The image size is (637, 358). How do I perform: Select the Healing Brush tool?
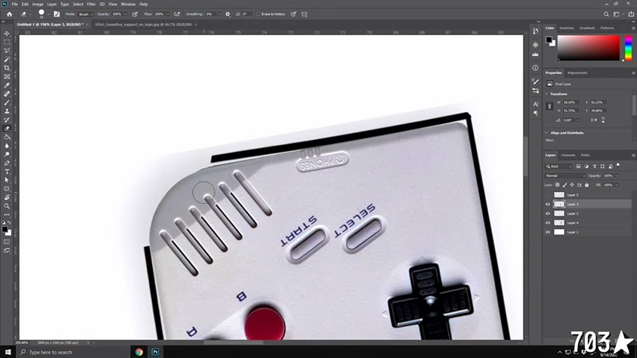(x=7, y=94)
